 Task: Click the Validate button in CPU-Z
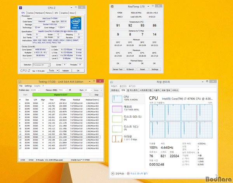65,71
